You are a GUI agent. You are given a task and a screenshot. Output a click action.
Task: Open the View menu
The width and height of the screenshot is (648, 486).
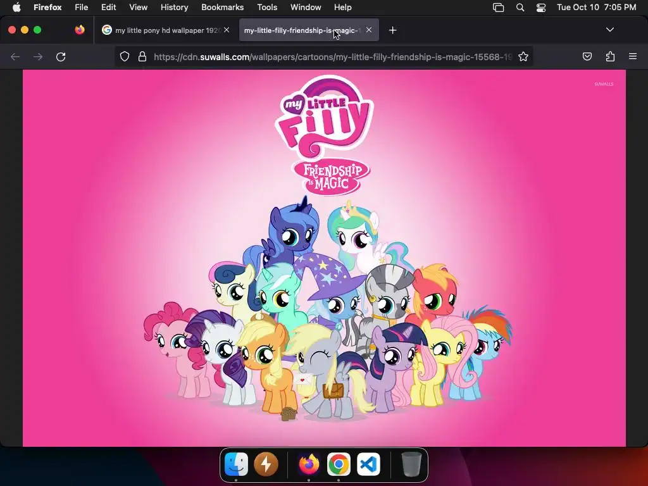[139, 7]
